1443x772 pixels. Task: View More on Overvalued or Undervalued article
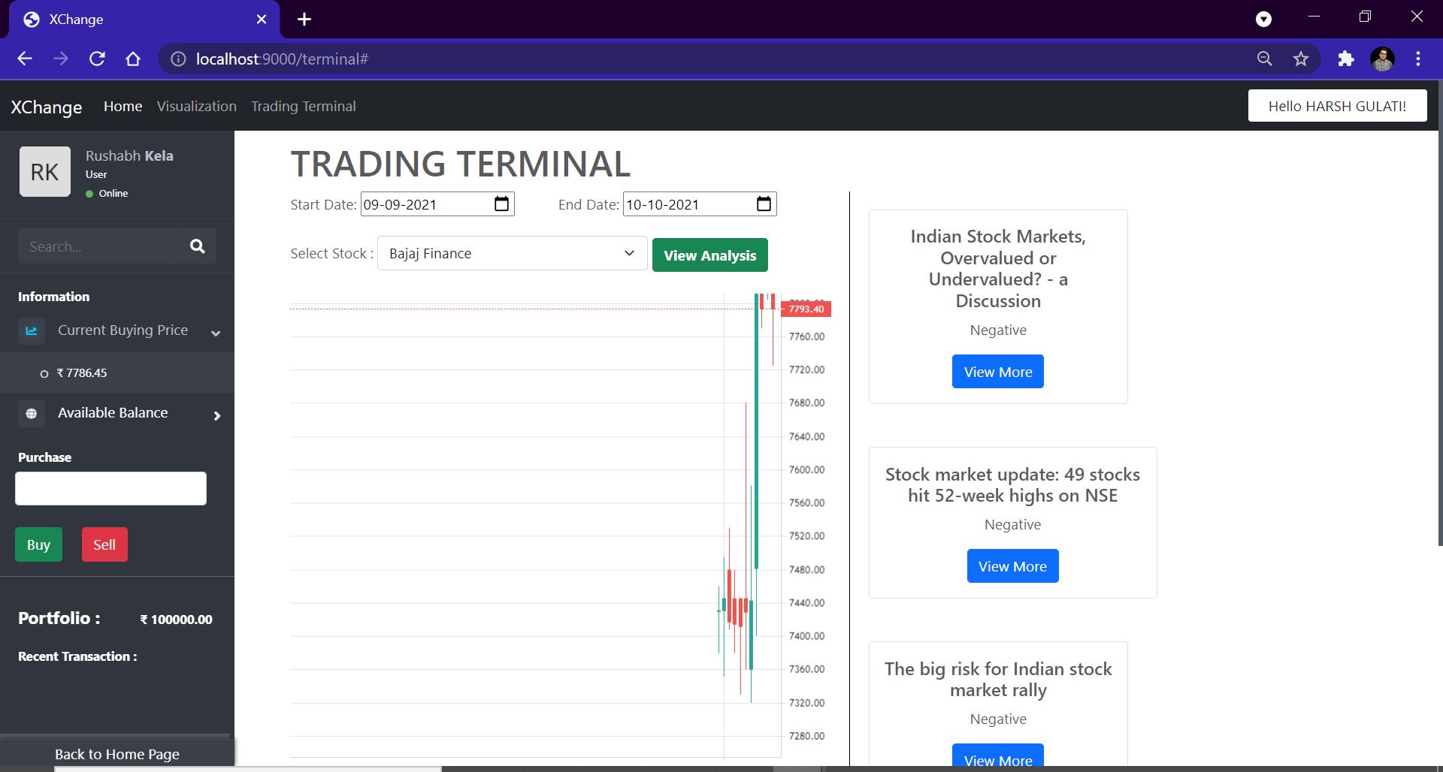(998, 372)
